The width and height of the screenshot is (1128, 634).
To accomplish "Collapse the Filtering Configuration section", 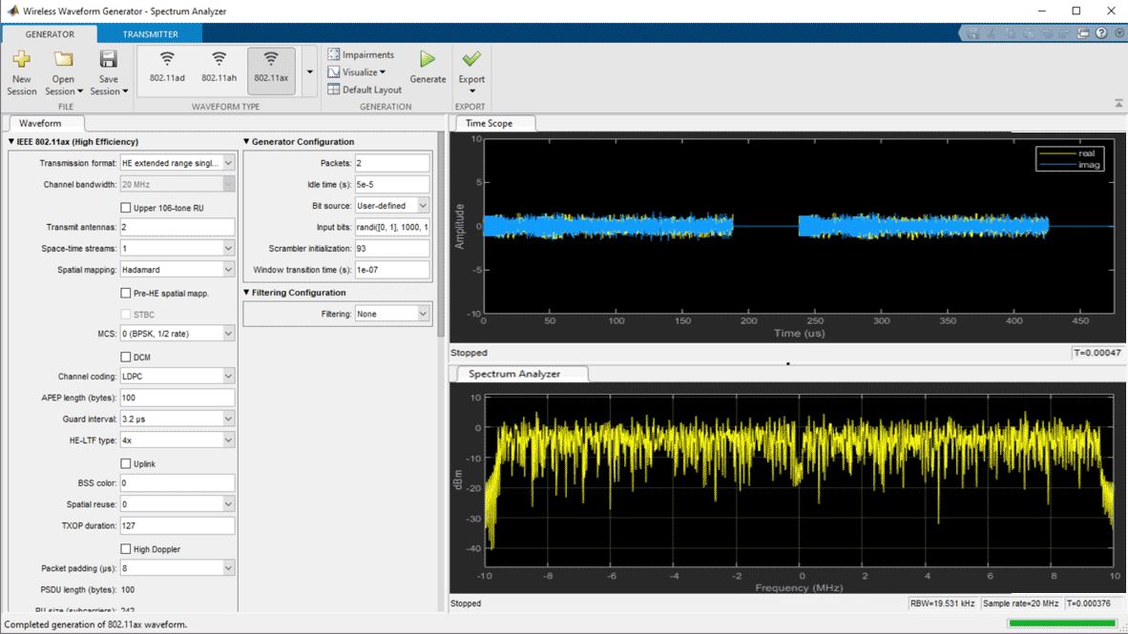I will [247, 293].
